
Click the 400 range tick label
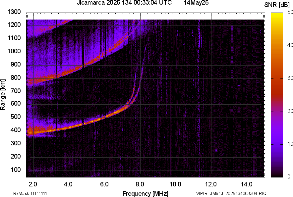16,130
